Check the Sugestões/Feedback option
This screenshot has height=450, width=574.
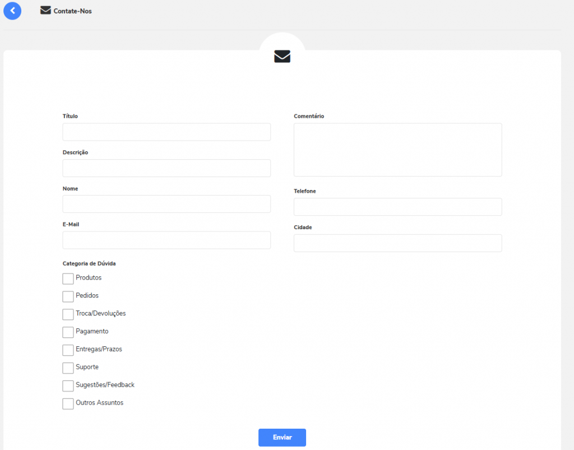coord(68,386)
